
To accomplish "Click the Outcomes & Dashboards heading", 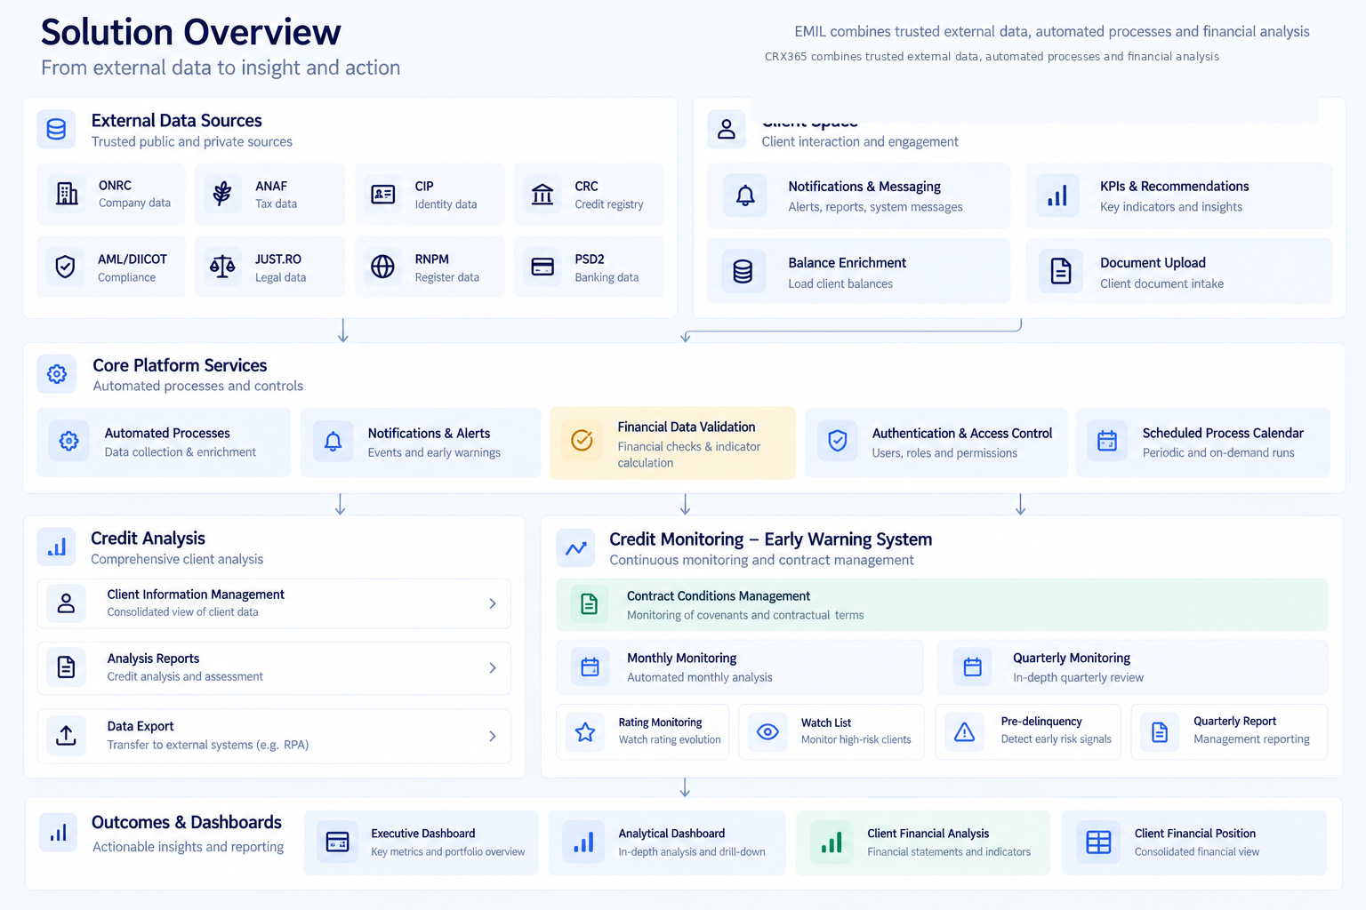I will (x=187, y=823).
